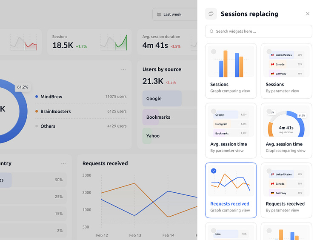Click the Sessions green sparkline chart
This screenshot has width=320, height=240.
point(114,42)
